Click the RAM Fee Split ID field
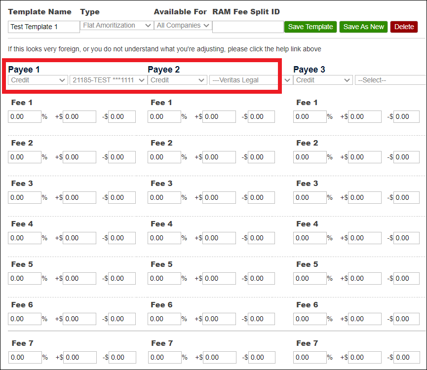 [247, 27]
